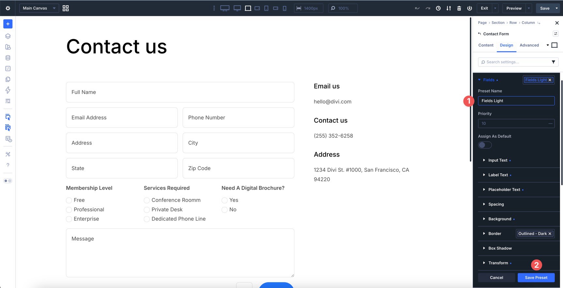Collapse the Fields section
This screenshot has height=288, width=563.
(x=479, y=80)
